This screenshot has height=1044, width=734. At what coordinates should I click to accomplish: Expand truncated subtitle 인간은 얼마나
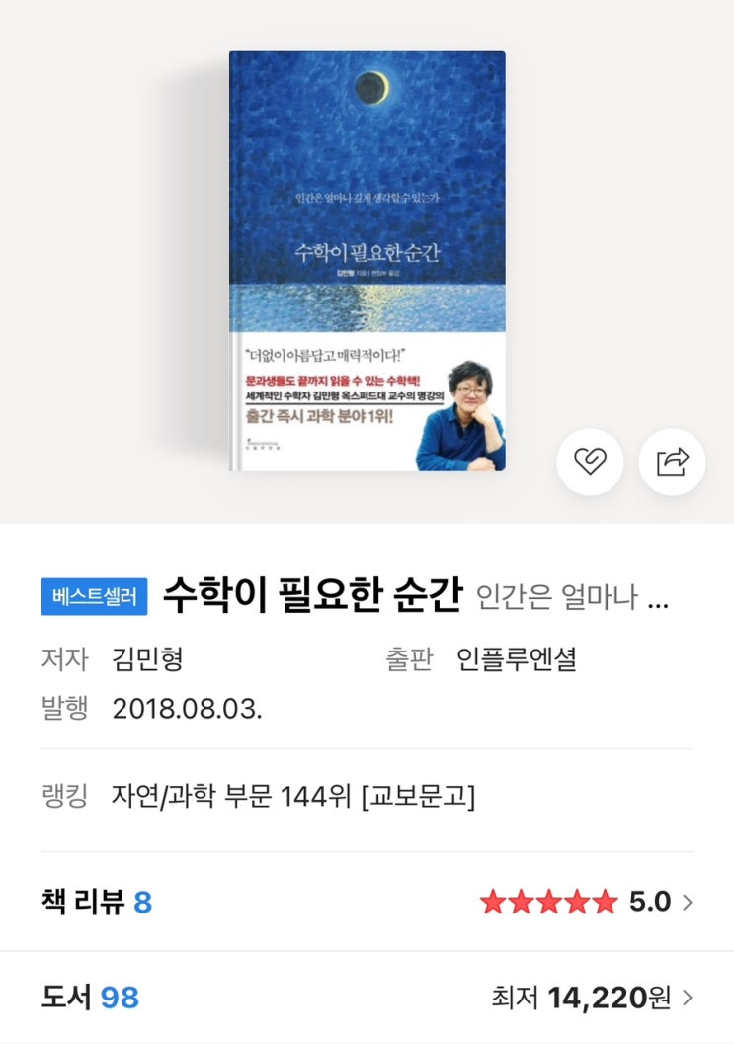(x=572, y=596)
